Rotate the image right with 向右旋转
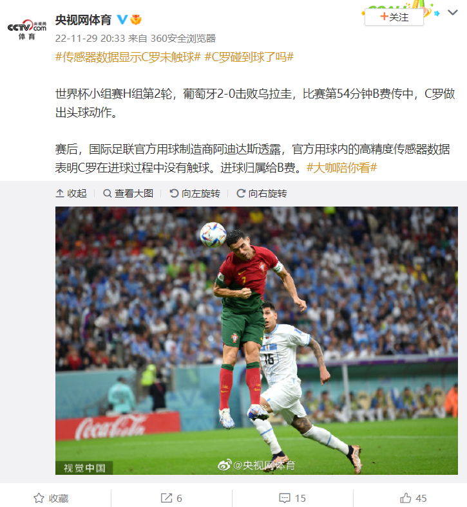467x507 pixels. pyautogui.click(x=262, y=194)
